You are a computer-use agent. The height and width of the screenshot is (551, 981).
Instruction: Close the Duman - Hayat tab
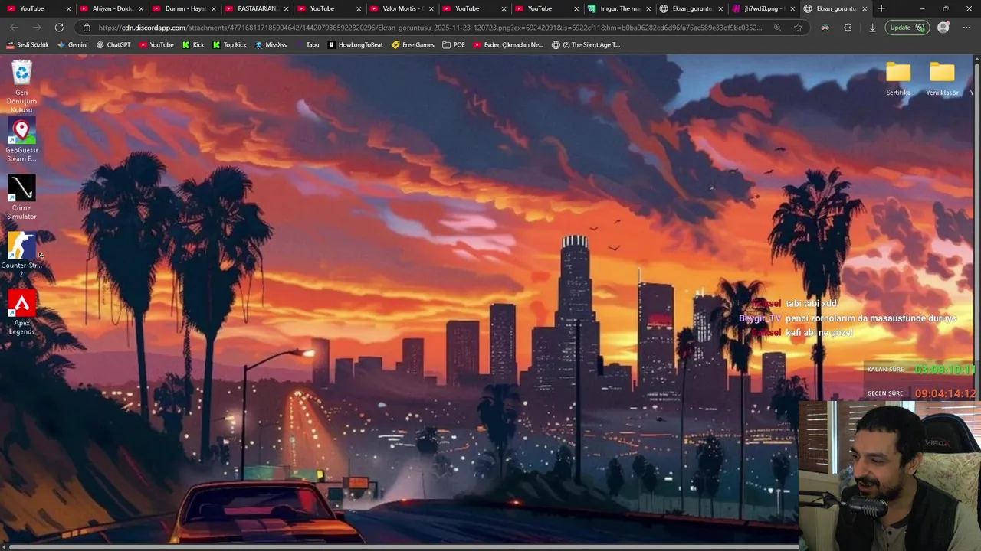(x=213, y=8)
